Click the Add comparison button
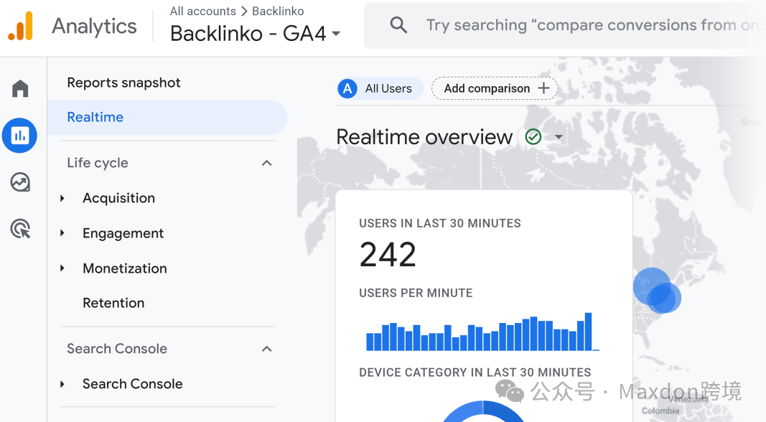766x422 pixels. [x=495, y=88]
